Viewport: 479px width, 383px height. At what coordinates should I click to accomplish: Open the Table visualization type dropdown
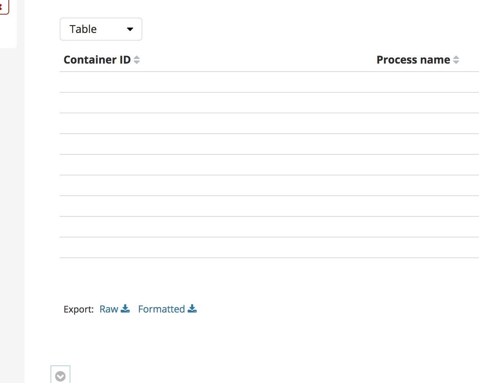(101, 29)
